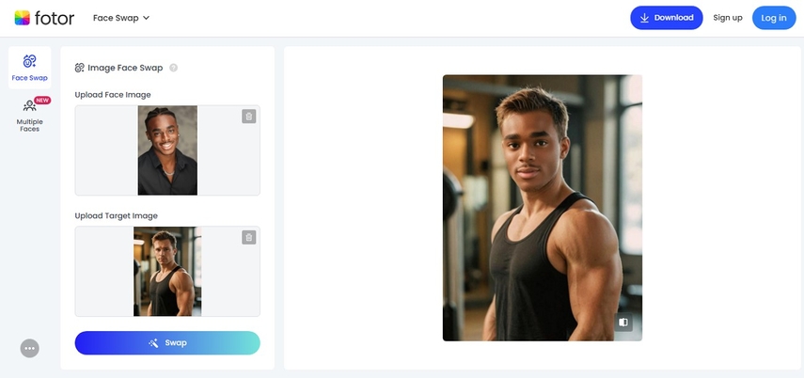Image resolution: width=804 pixels, height=378 pixels.
Task: Click the Fotor logo
Action: click(44, 18)
